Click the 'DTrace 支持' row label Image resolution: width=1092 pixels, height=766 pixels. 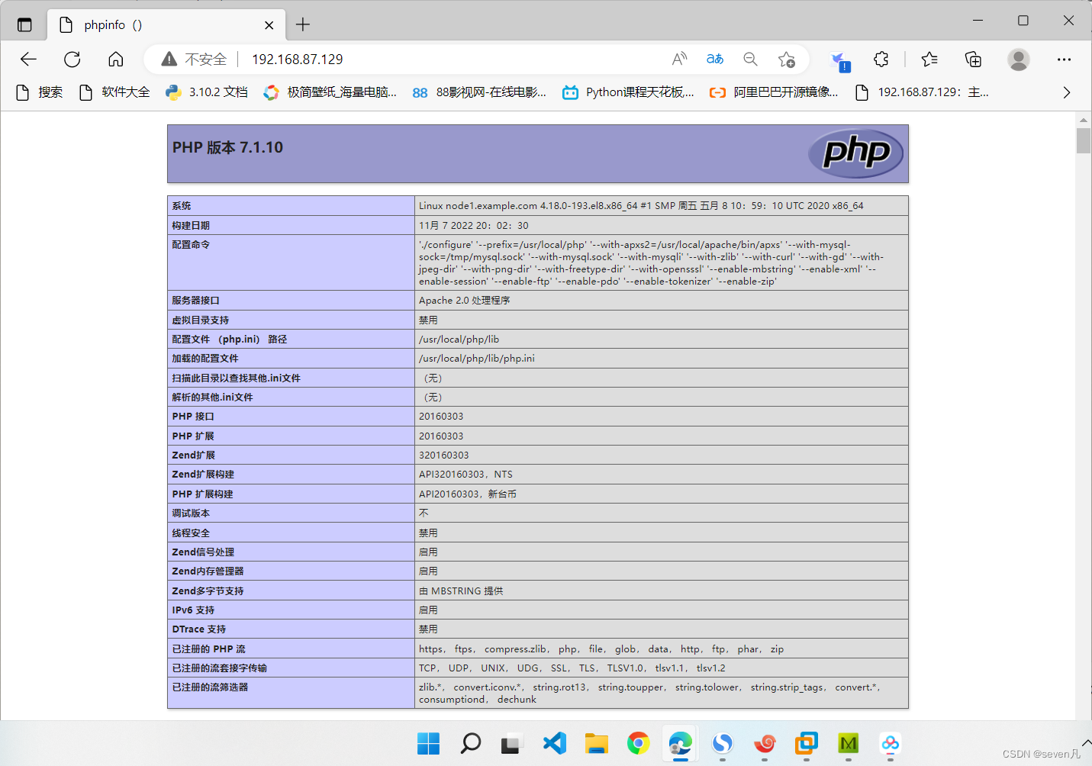click(x=199, y=629)
